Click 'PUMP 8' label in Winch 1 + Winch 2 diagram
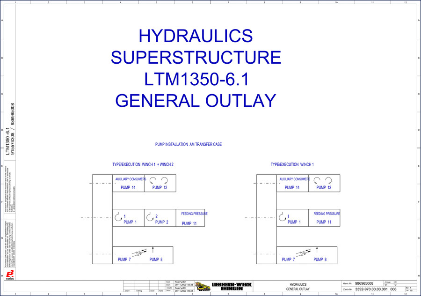The height and width of the screenshot is (296, 421). click(x=156, y=259)
